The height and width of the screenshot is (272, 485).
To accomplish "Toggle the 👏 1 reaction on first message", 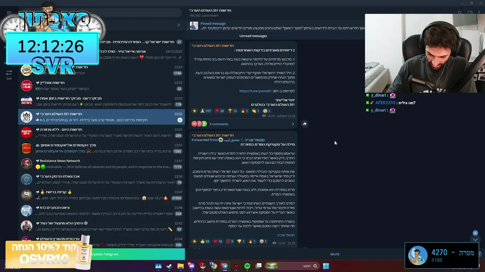I will coord(256,111).
